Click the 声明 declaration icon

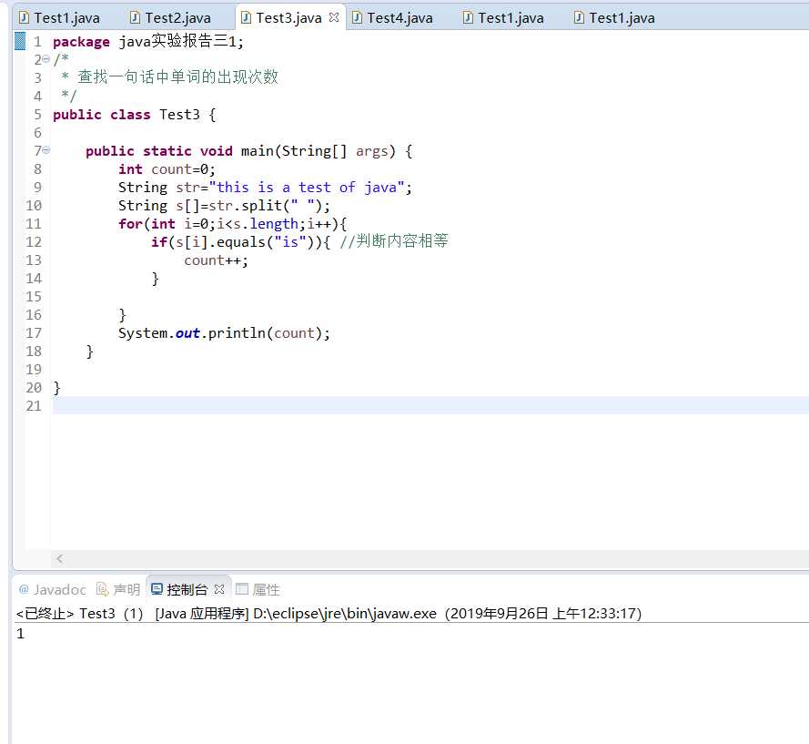click(x=102, y=589)
